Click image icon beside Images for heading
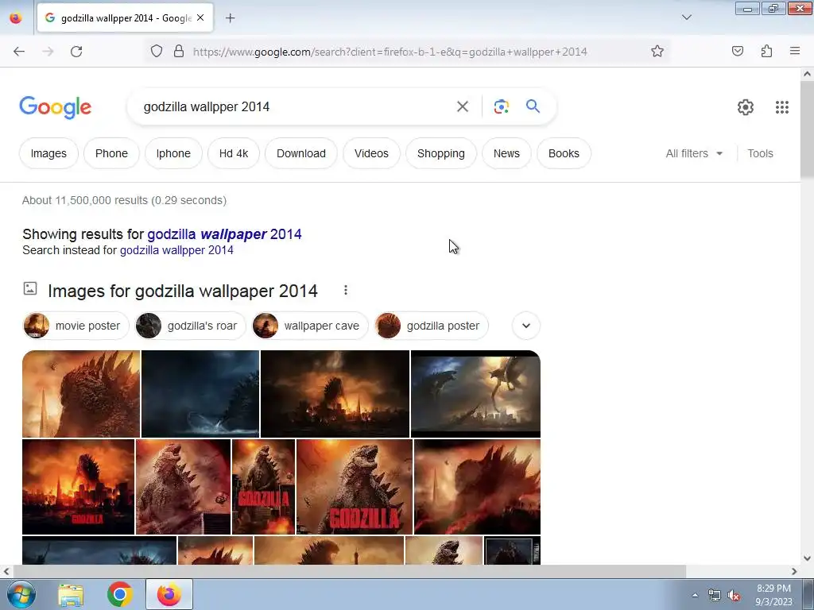 coord(30,288)
